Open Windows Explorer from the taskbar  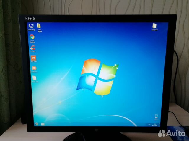click(x=43, y=124)
